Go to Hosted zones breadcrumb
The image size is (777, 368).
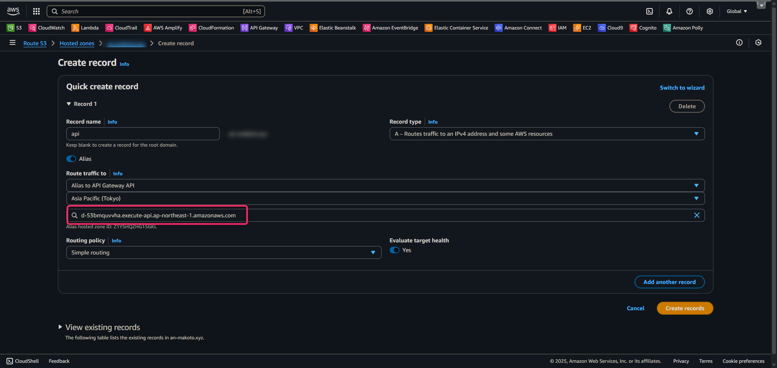[77, 43]
